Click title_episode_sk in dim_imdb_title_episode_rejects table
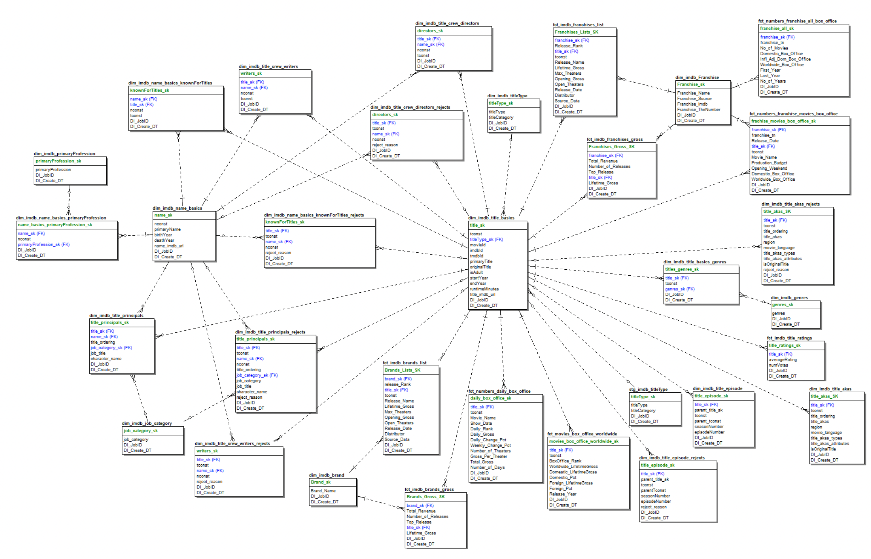Viewport: 871px width, 559px height. coord(657,465)
